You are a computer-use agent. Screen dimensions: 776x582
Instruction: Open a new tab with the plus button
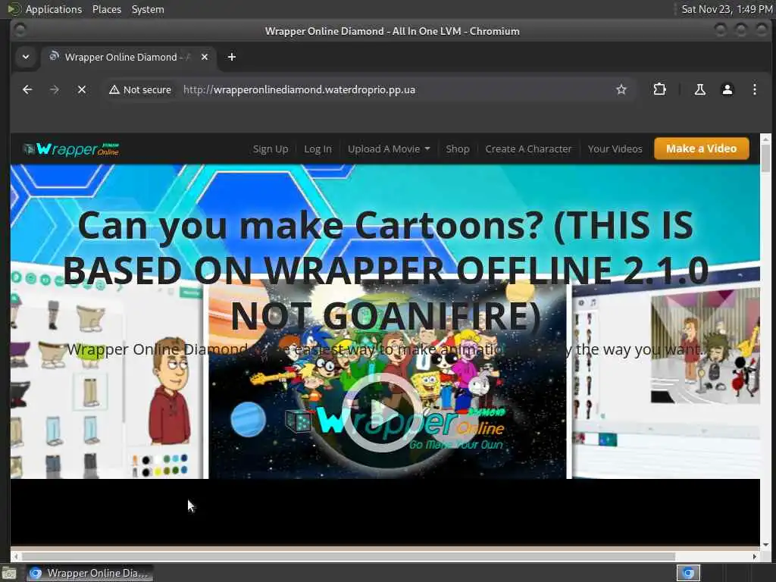tap(232, 57)
